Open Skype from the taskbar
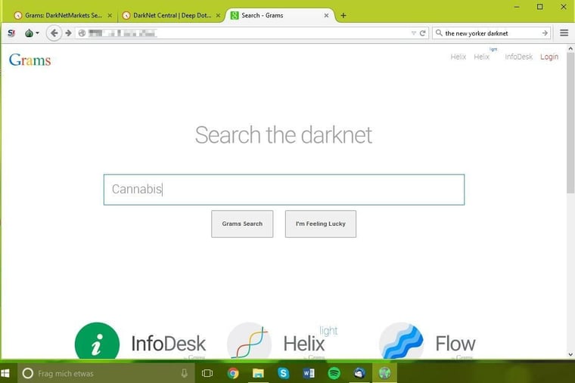This screenshot has height=383, width=575. 283,373
